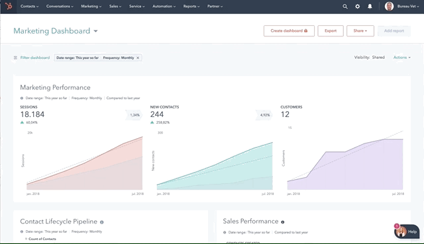Open the Sales menu
The image size is (424, 244).
pos(115,6)
